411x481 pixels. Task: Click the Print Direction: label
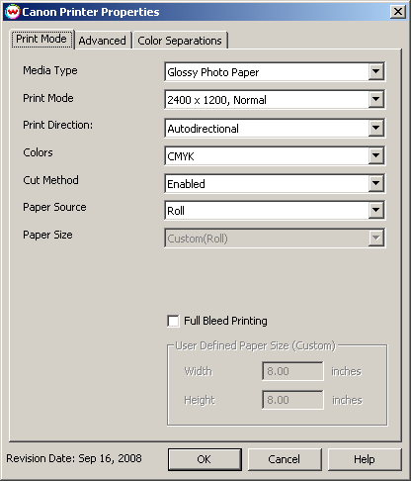[58, 125]
